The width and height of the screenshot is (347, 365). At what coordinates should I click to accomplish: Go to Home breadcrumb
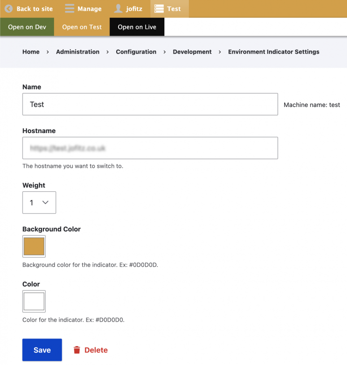(x=31, y=52)
